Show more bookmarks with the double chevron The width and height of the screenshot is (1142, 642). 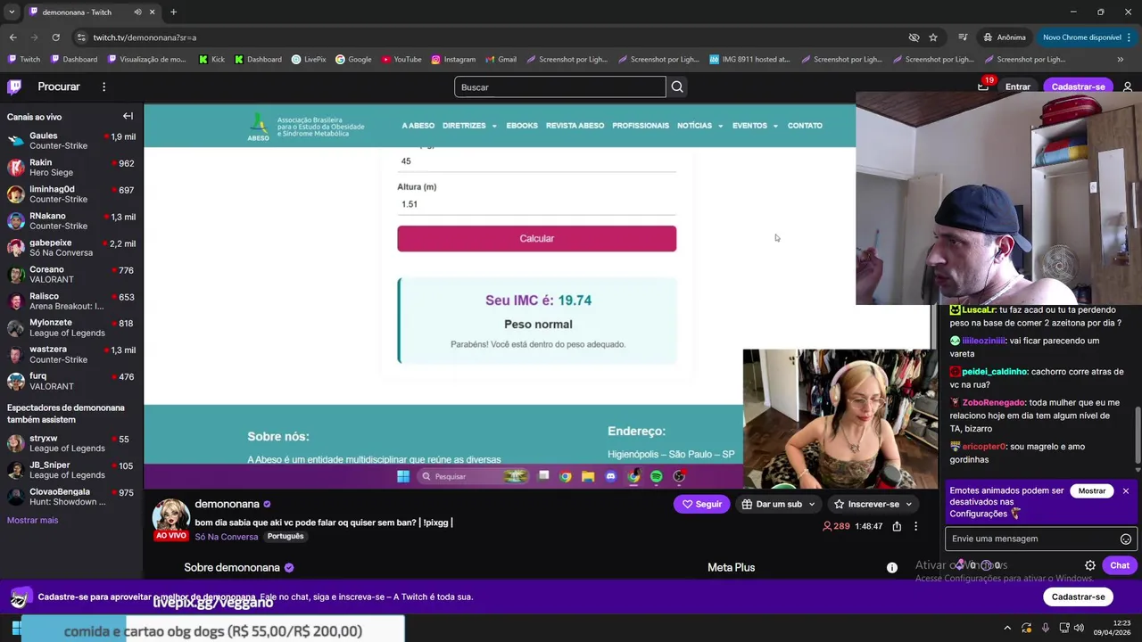[x=1121, y=60]
